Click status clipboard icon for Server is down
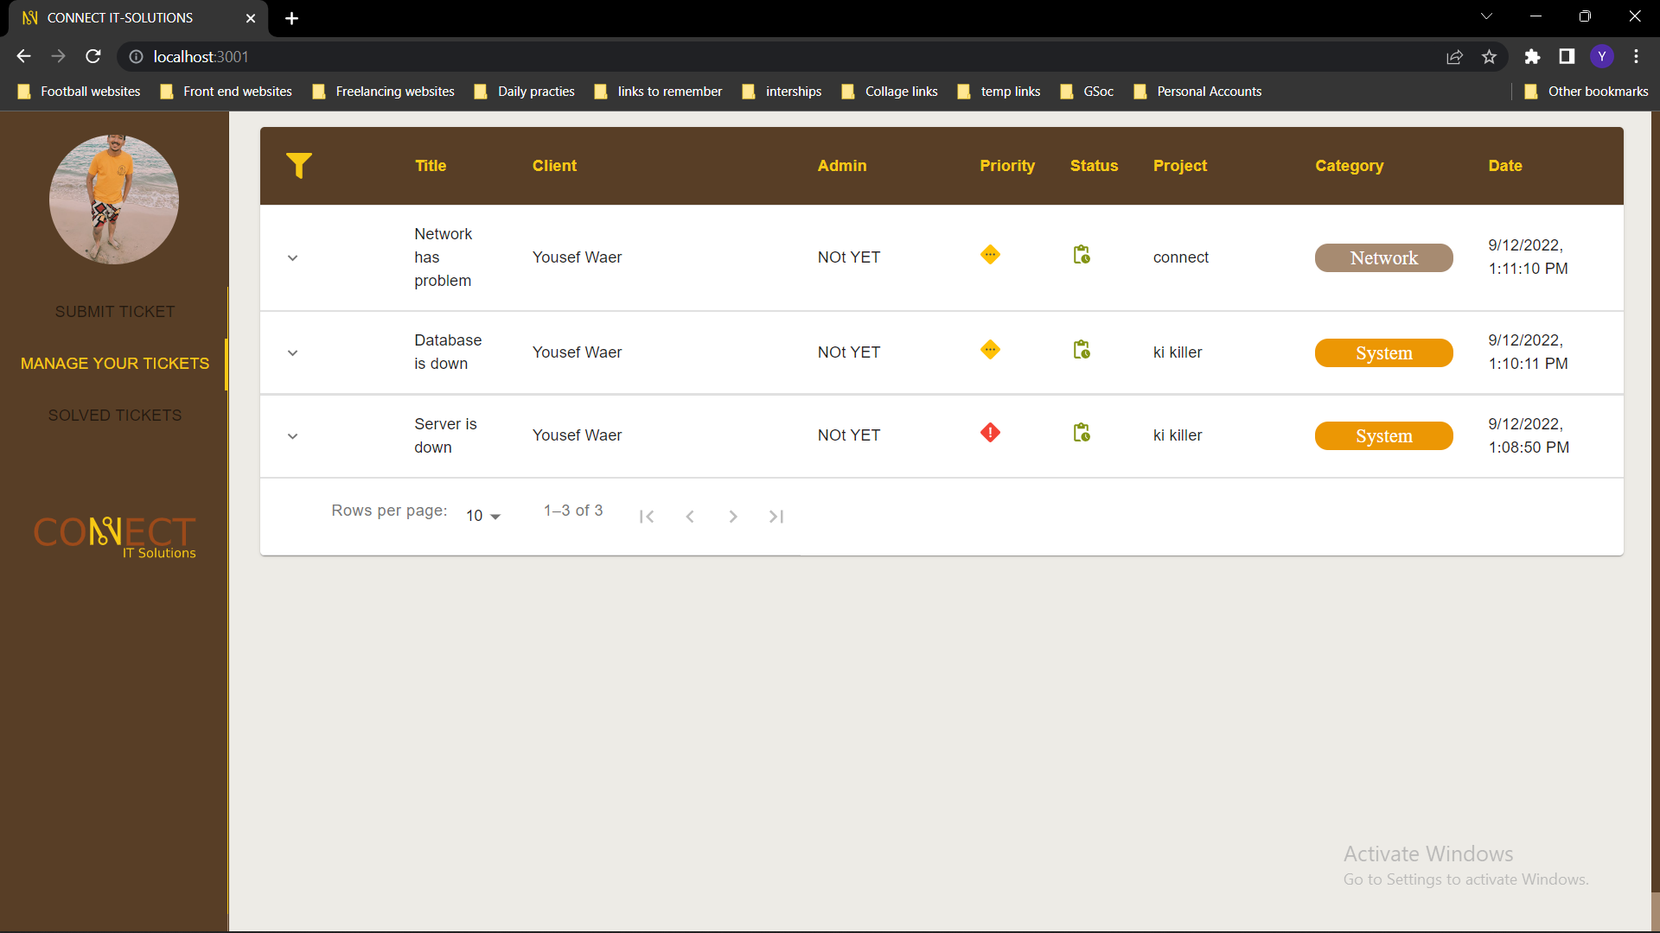 1081,433
